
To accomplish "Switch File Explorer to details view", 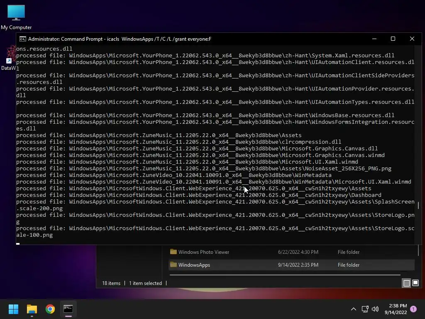I will click(407, 283).
